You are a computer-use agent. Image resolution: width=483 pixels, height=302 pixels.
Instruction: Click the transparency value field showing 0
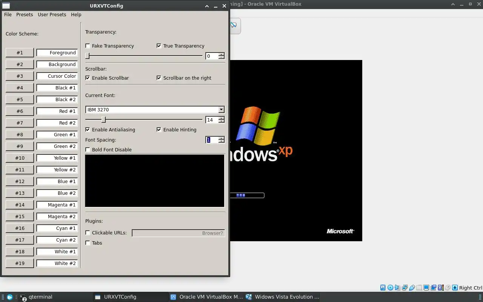[212, 56]
